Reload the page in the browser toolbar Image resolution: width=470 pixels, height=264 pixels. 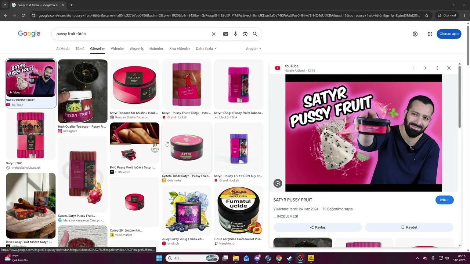coord(23,15)
